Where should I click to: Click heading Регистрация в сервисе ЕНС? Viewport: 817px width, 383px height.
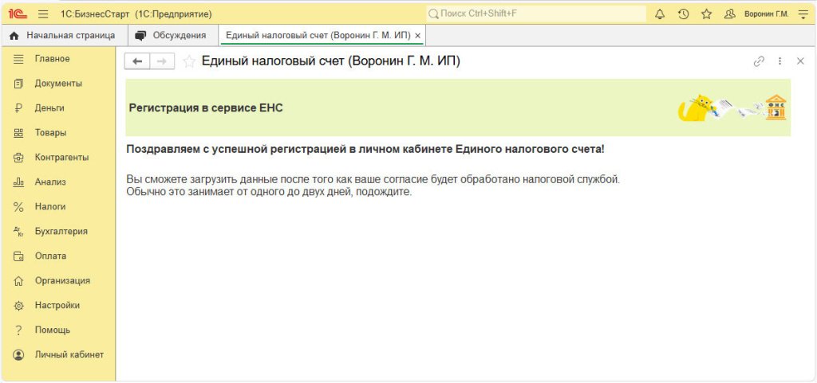click(206, 108)
